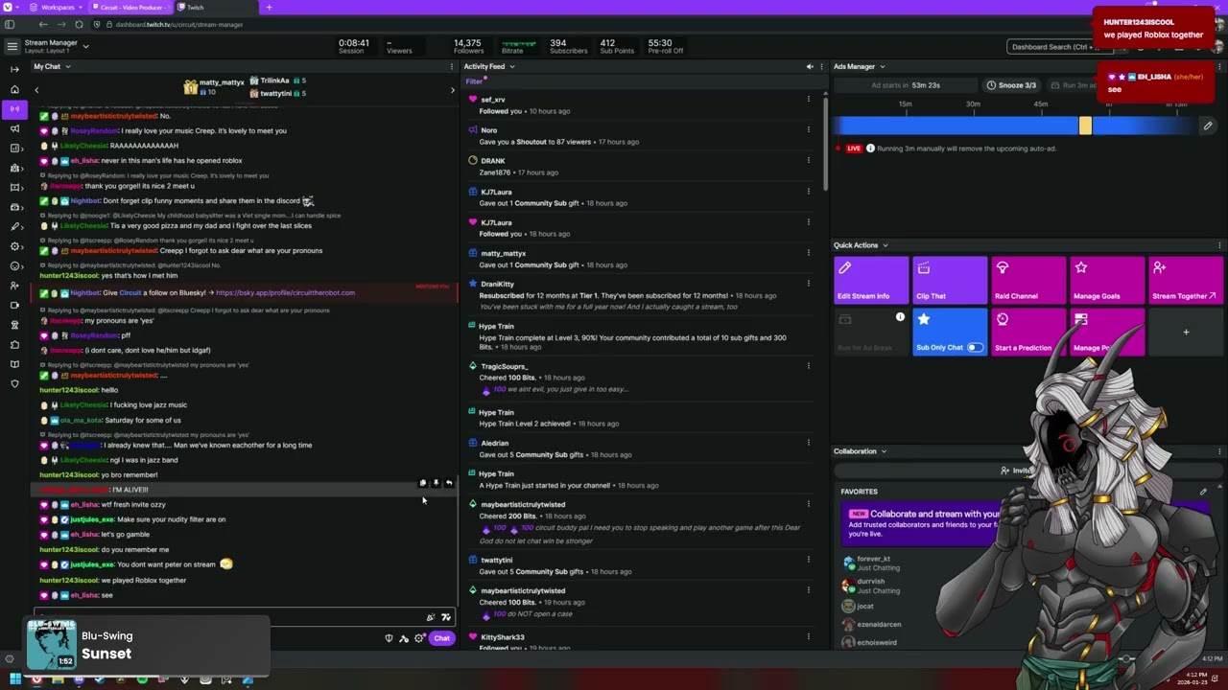This screenshot has width=1228, height=690.
Task: Click the 14,375 Followers stat
Action: coord(467,46)
